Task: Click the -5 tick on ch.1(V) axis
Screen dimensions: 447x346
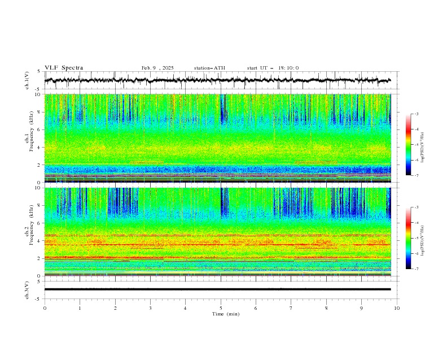Action: 38,89
